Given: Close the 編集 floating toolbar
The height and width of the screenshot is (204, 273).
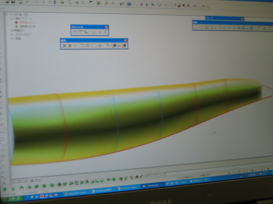Looking at the screenshot, I should (126, 41).
